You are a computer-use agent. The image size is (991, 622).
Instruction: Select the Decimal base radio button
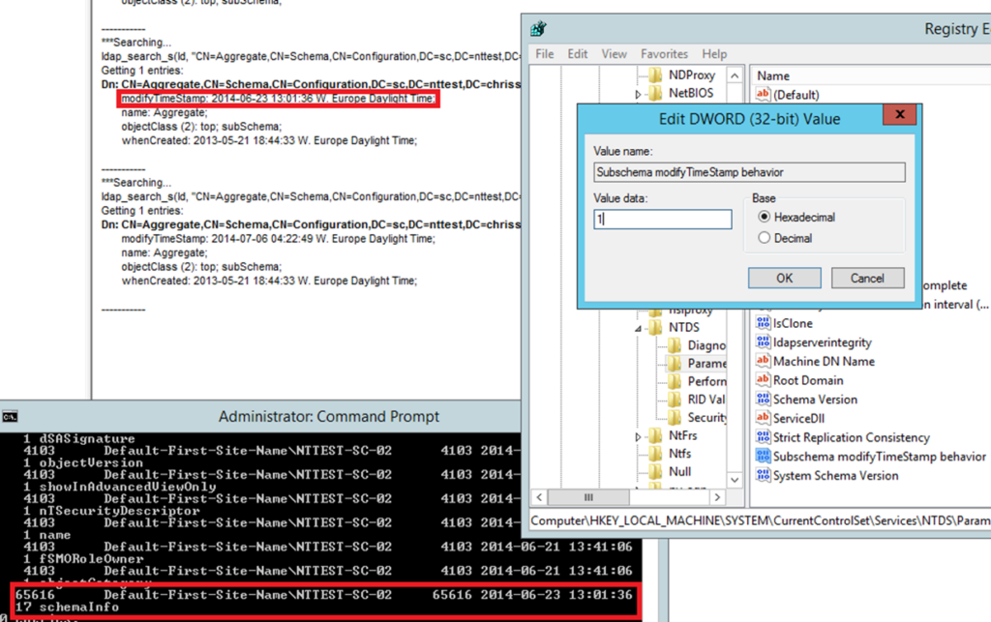[x=765, y=237]
